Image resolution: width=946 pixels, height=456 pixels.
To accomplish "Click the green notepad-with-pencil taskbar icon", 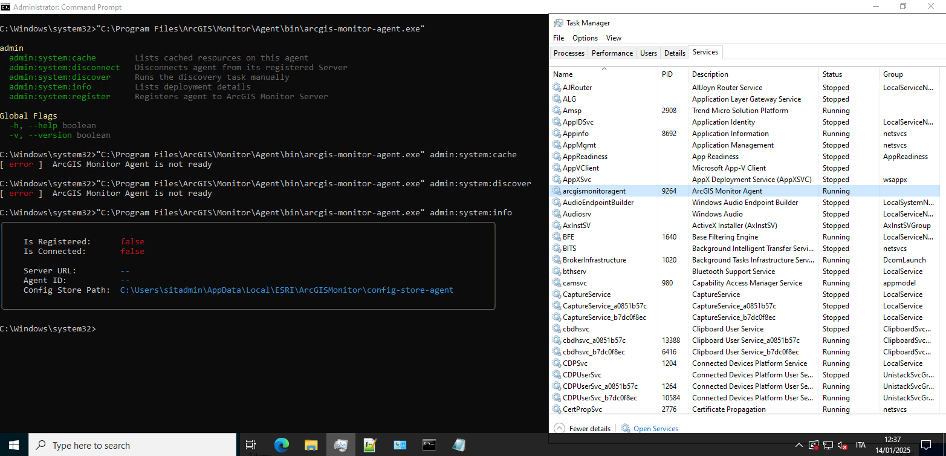I will point(370,445).
